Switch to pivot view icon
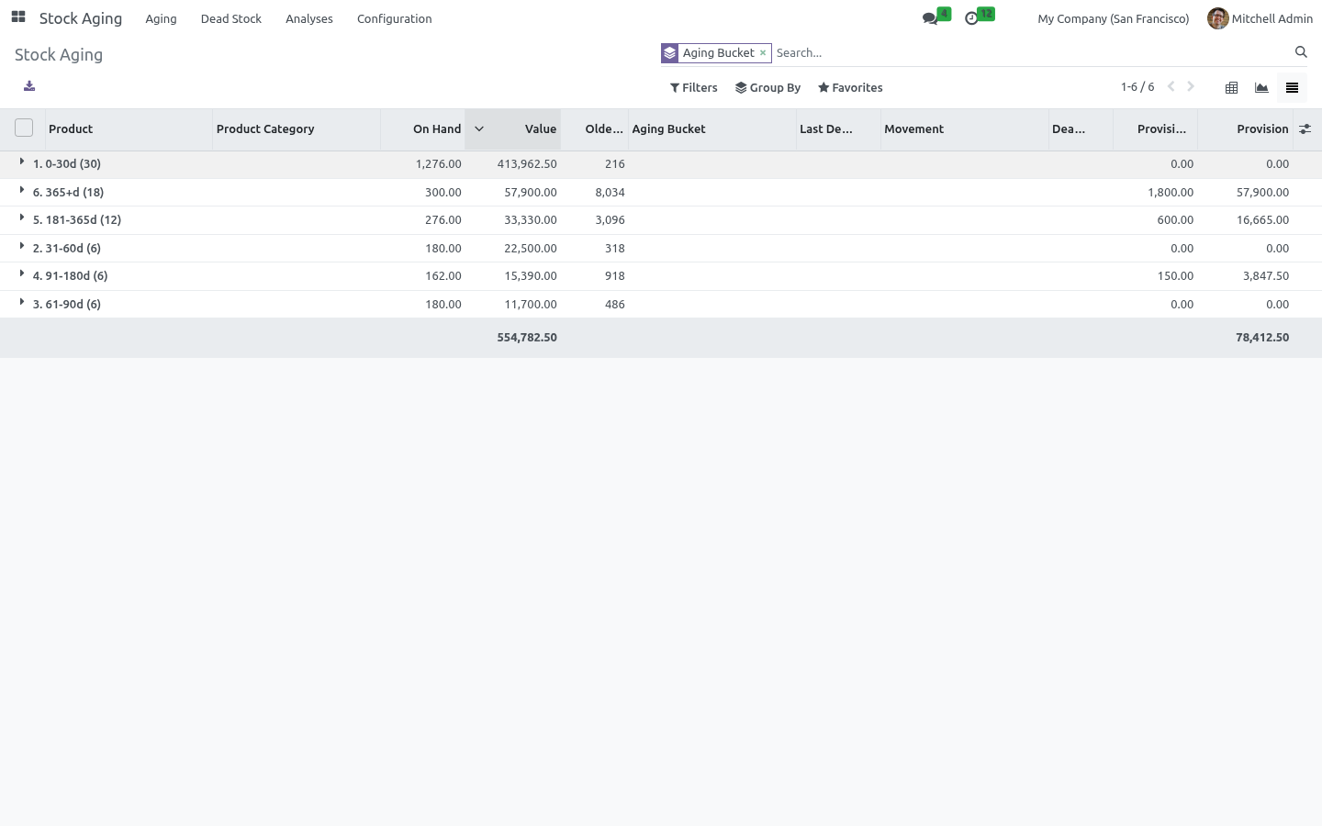Viewport: 1322px width, 826px height. pos(1232,88)
